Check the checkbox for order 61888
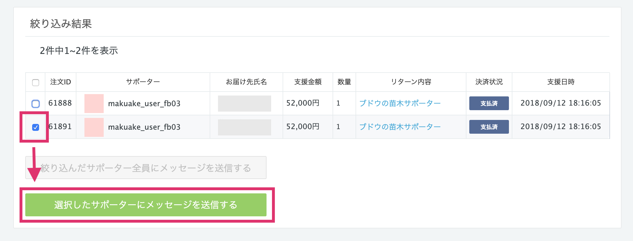 click(36, 104)
